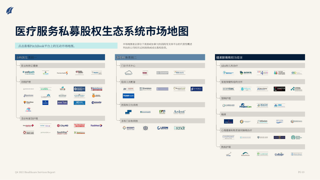This screenshot has width=320, height=180.
Task: Click the 智障护理 category row
Action: [x=263, y=98]
